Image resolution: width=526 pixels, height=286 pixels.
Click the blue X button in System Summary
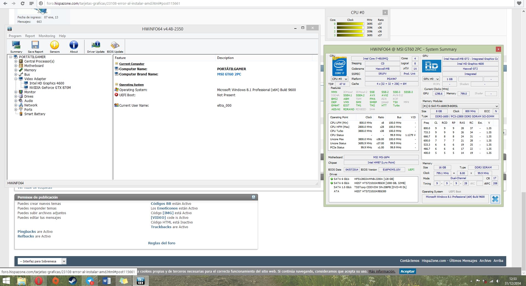[x=495, y=199]
